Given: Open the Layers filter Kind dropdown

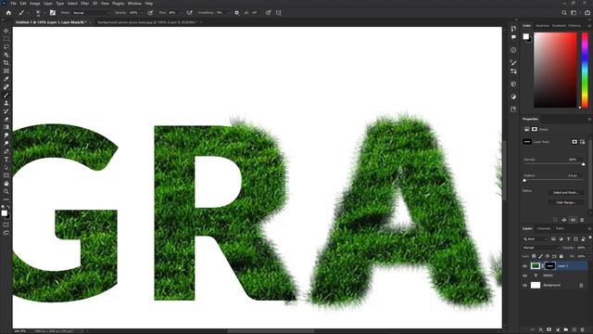Looking at the screenshot, I should click(536, 239).
